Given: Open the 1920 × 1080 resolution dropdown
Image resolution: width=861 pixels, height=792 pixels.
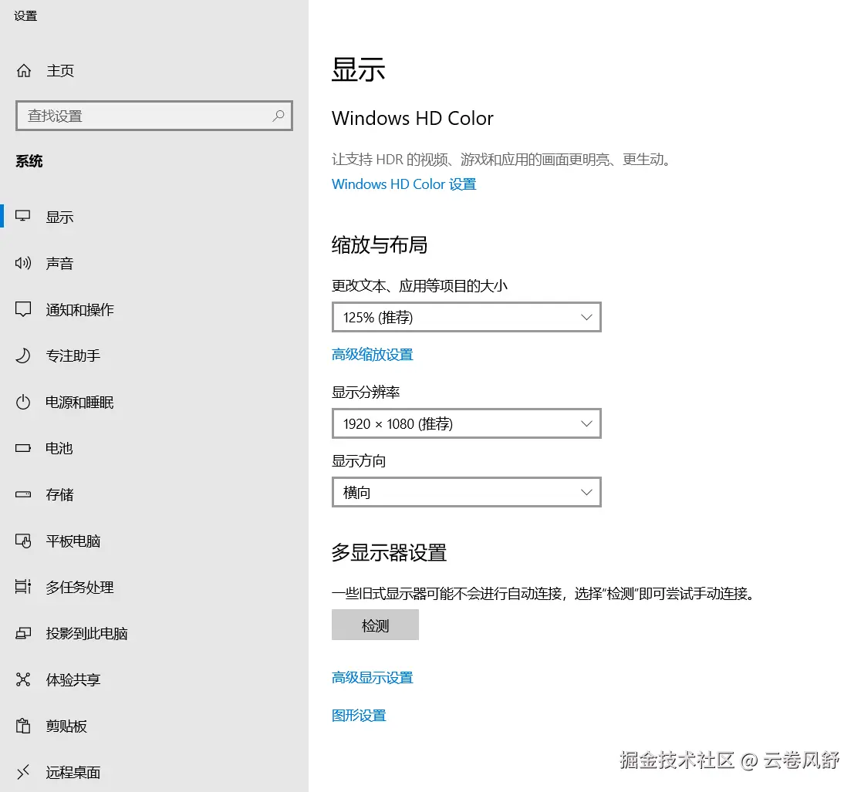Looking at the screenshot, I should [x=467, y=423].
